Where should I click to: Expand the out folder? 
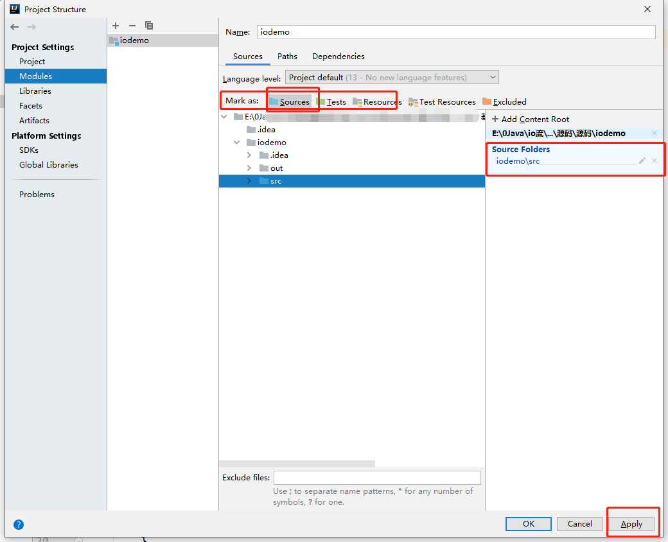[249, 168]
